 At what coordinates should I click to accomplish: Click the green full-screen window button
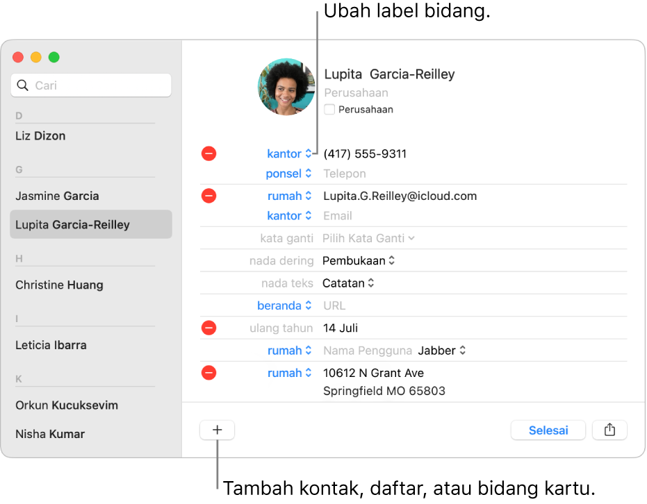[x=54, y=57]
